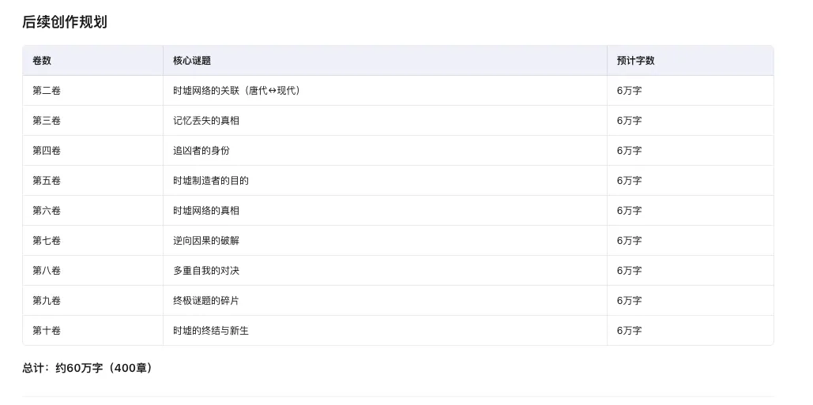
Task: Click the 后续创作规划 heading
Action: tap(65, 22)
